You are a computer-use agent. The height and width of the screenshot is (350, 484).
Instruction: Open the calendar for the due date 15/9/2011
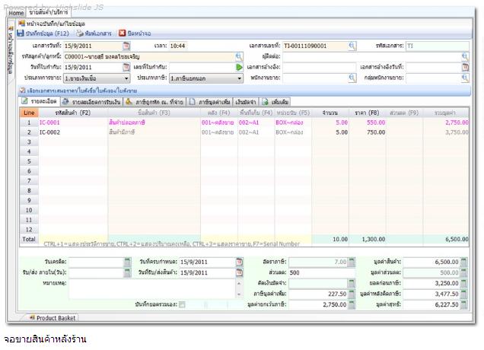239,262
